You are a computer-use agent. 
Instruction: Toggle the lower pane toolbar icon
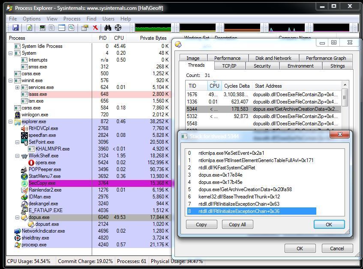click(62, 28)
